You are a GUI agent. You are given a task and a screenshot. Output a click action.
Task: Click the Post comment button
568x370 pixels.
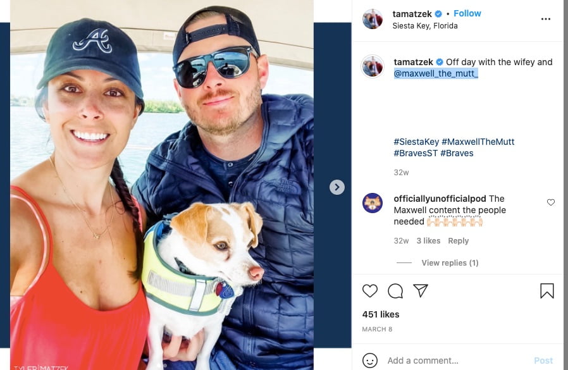click(543, 361)
